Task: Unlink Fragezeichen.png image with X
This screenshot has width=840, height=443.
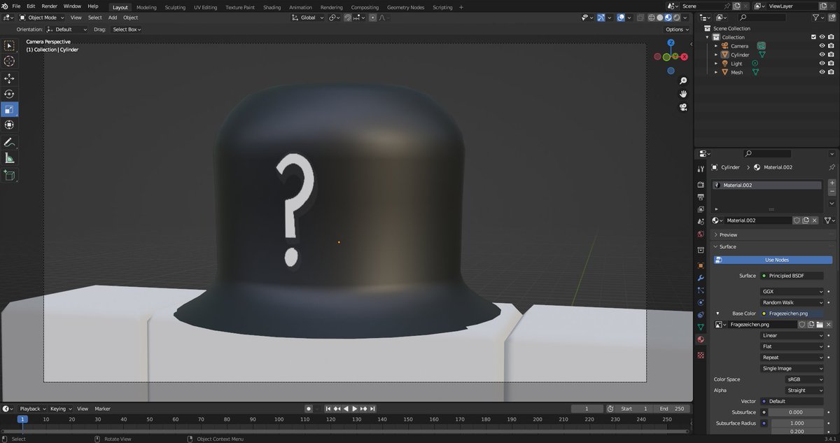Action: click(x=828, y=325)
